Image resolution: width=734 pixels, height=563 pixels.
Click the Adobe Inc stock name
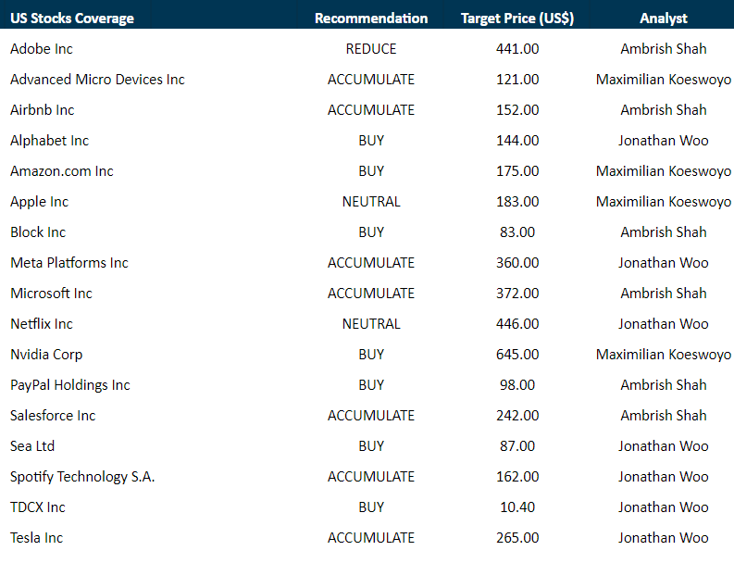42,48
